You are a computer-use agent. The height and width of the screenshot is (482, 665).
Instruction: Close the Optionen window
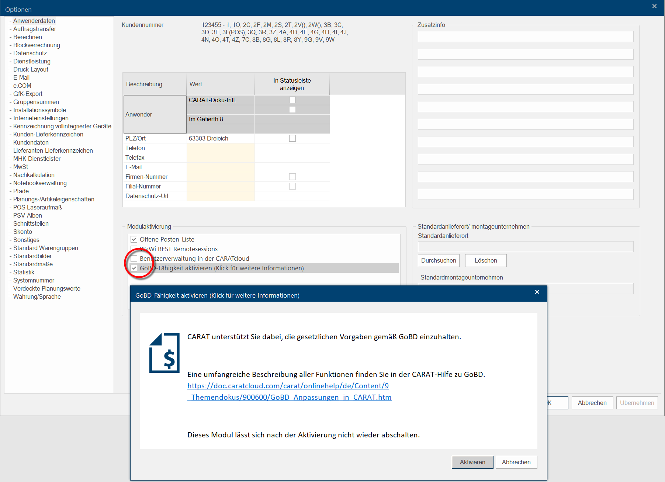654,6
